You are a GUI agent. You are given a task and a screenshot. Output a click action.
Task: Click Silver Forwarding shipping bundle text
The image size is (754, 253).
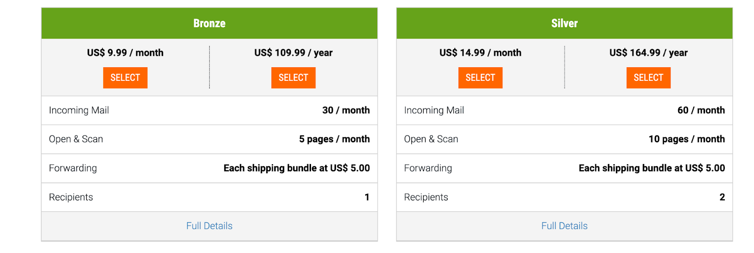(x=652, y=168)
